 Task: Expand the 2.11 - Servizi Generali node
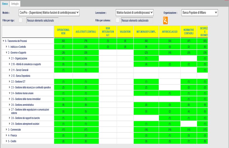click(x=10, y=70)
